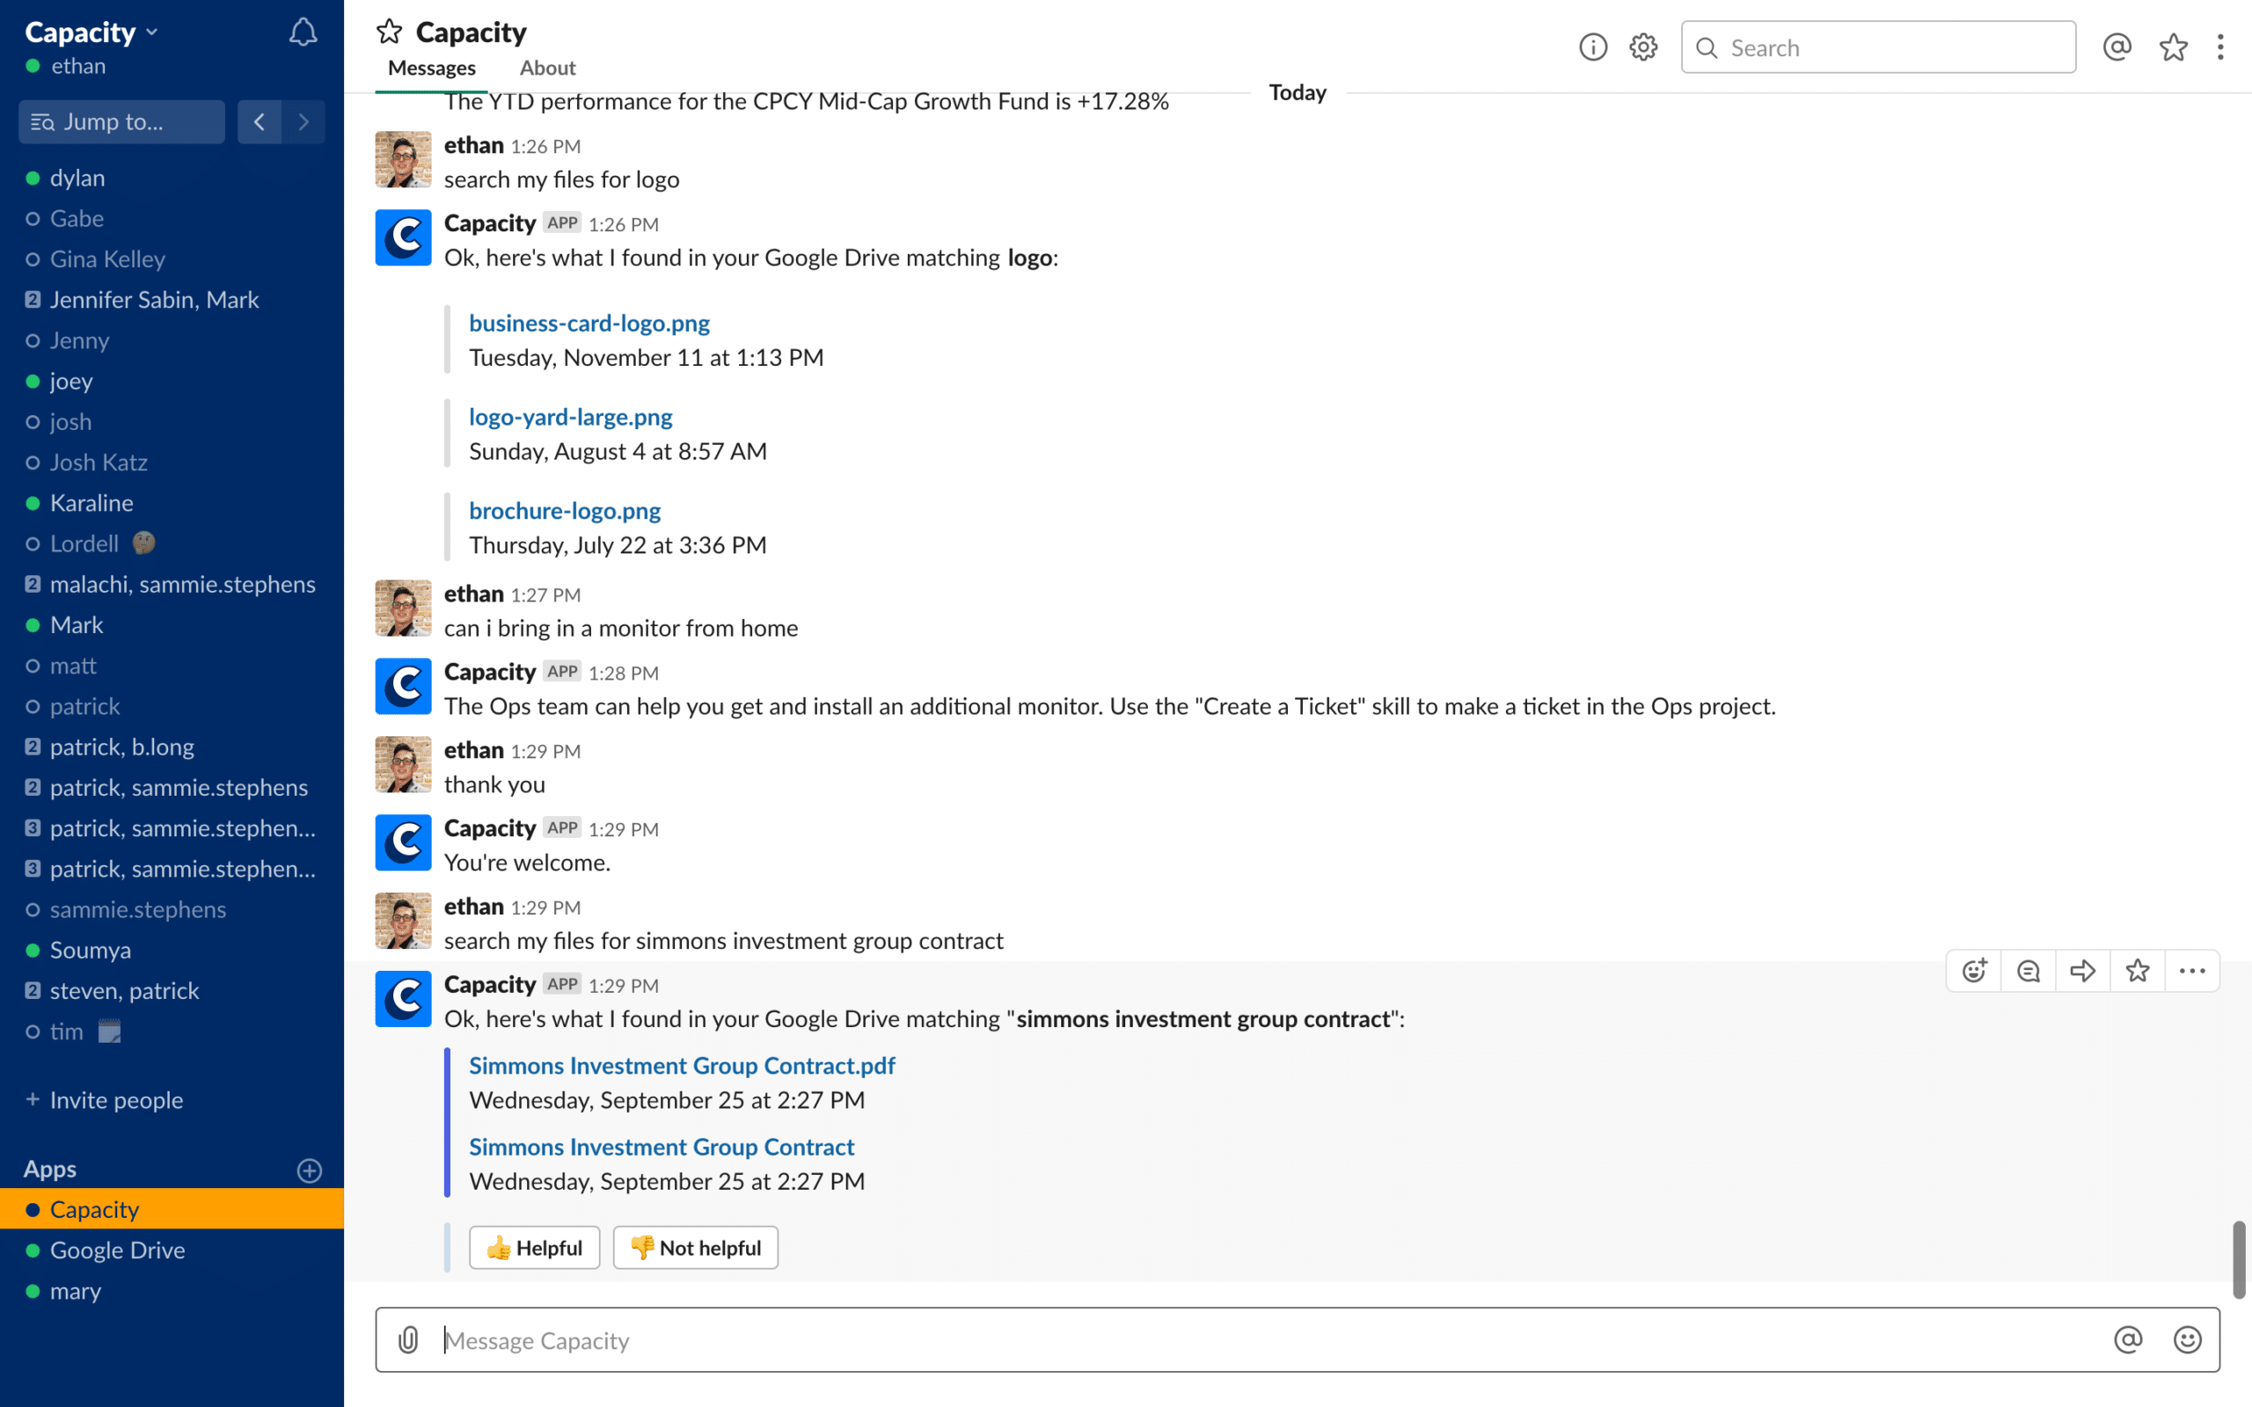Open conversation settings gear
The width and height of the screenshot is (2252, 1407).
click(1643, 47)
